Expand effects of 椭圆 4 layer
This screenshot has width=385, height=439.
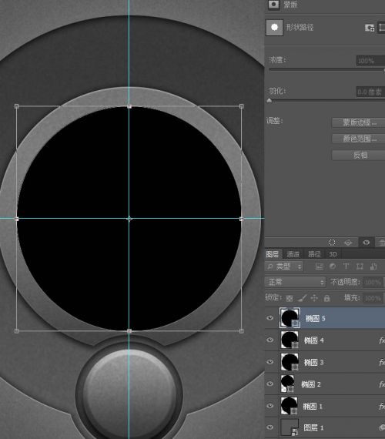pos(382,340)
